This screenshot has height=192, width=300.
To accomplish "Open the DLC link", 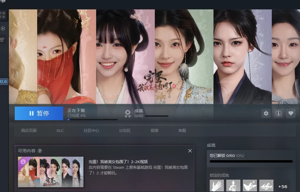I will 60,130.
